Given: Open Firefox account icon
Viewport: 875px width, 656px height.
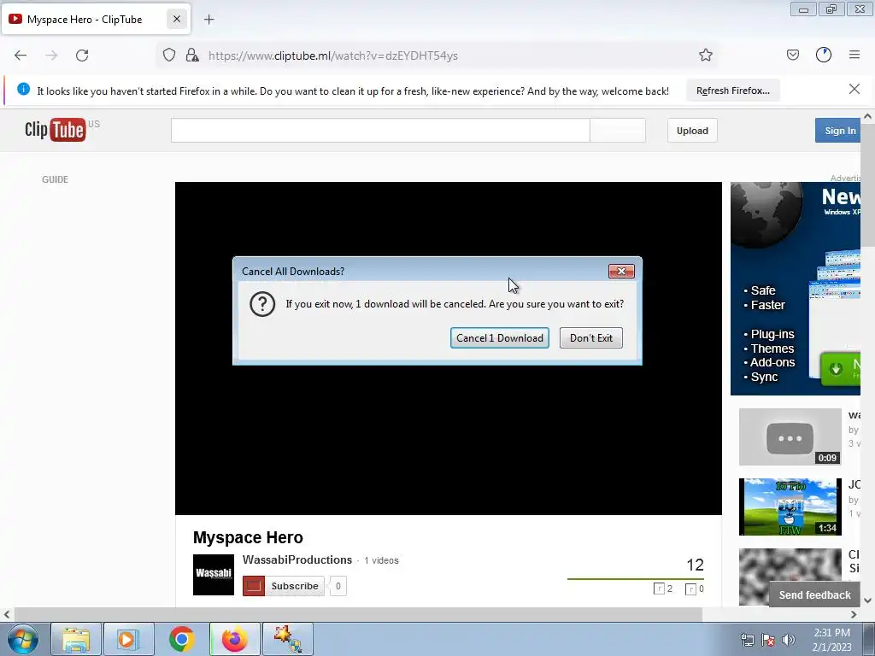Looking at the screenshot, I should [x=824, y=56].
